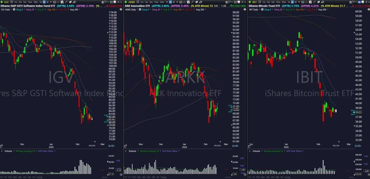Toggle the Arith scale on ARKK chart
Screen dimensions: 370x179
pos(235,146)
